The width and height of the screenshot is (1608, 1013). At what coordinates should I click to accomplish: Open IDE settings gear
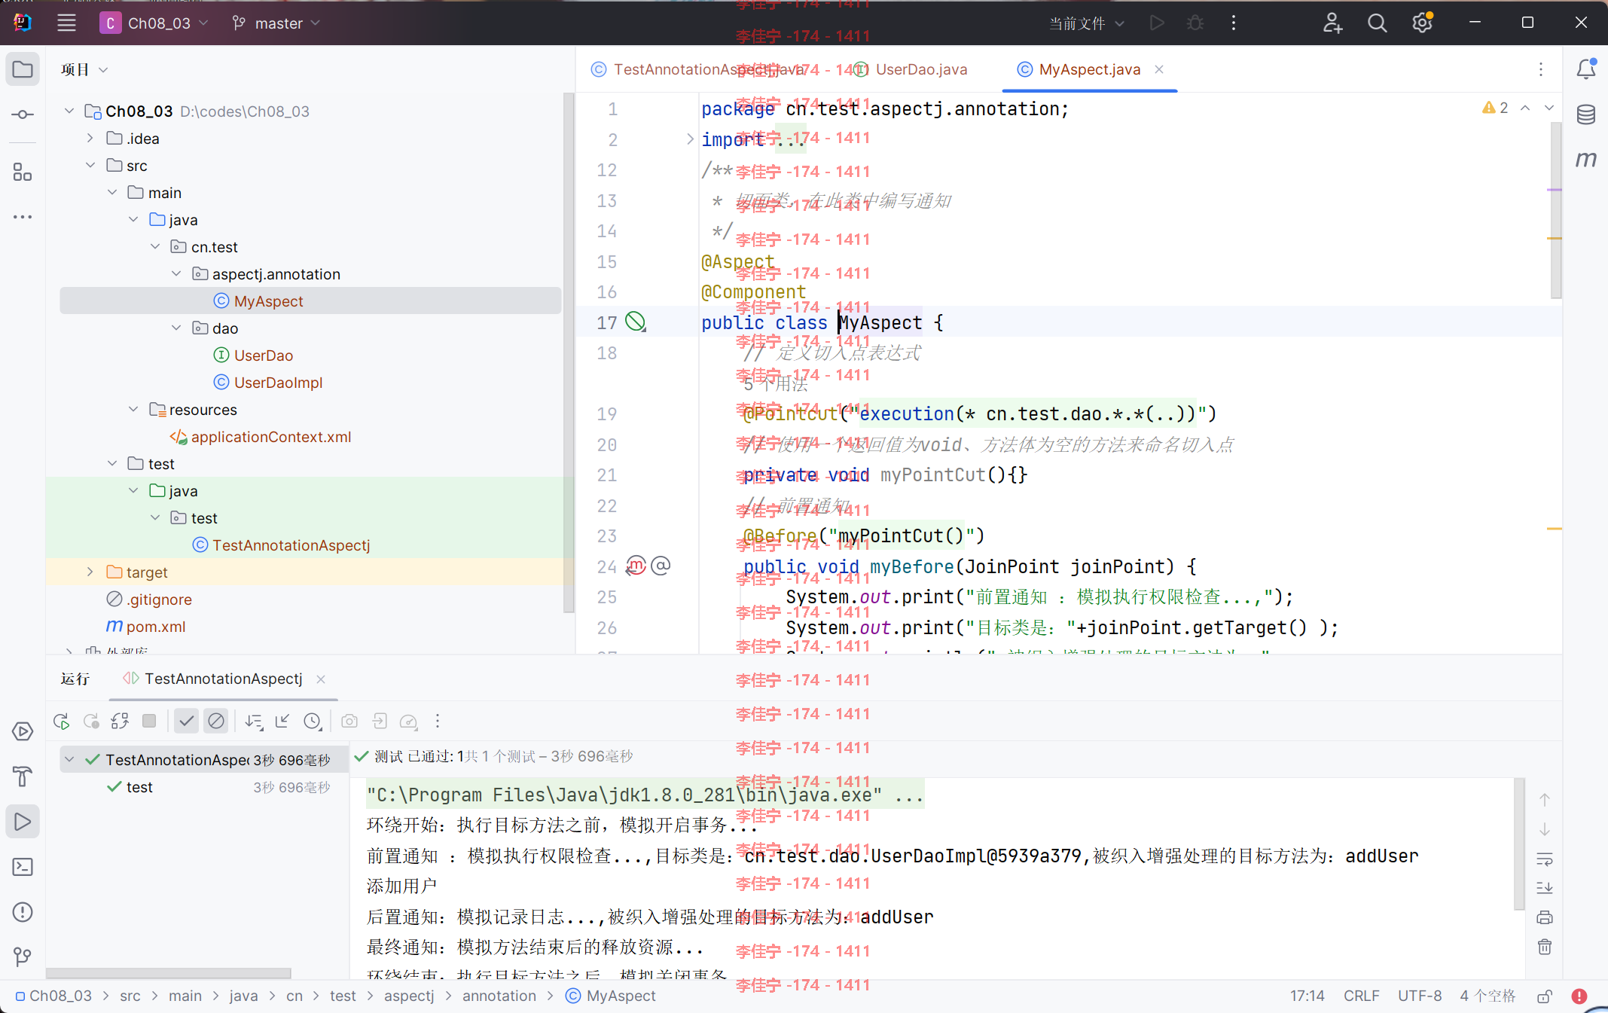[x=1422, y=23]
